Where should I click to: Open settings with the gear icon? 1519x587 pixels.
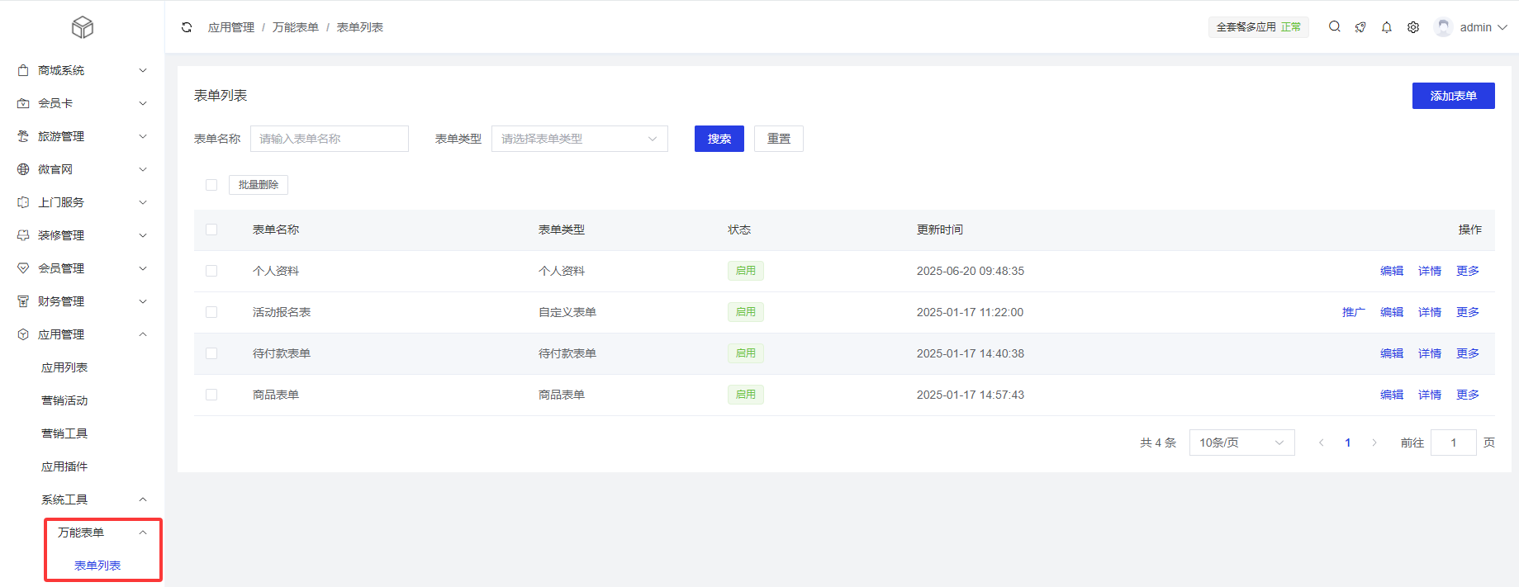pos(1413,27)
